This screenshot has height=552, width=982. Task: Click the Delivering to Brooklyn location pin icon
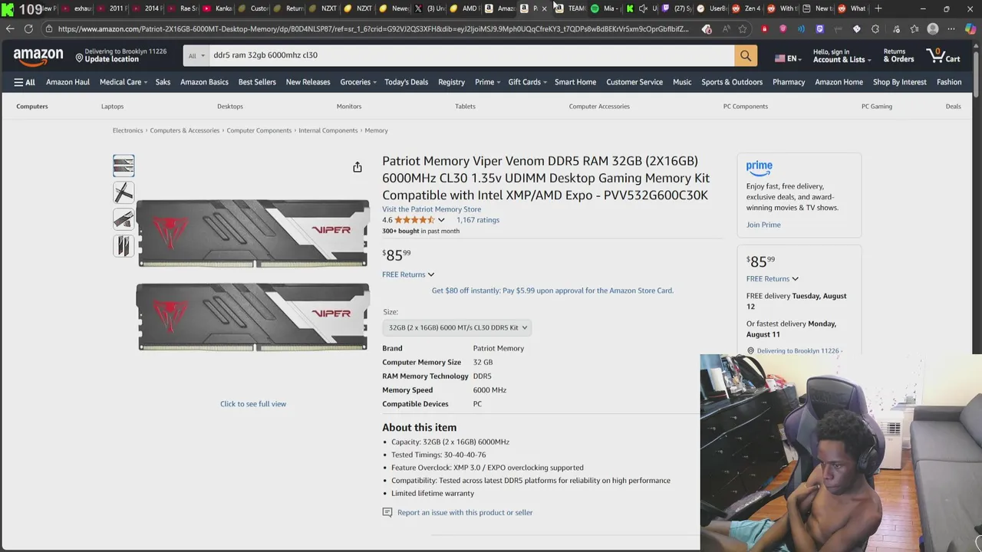tap(750, 351)
